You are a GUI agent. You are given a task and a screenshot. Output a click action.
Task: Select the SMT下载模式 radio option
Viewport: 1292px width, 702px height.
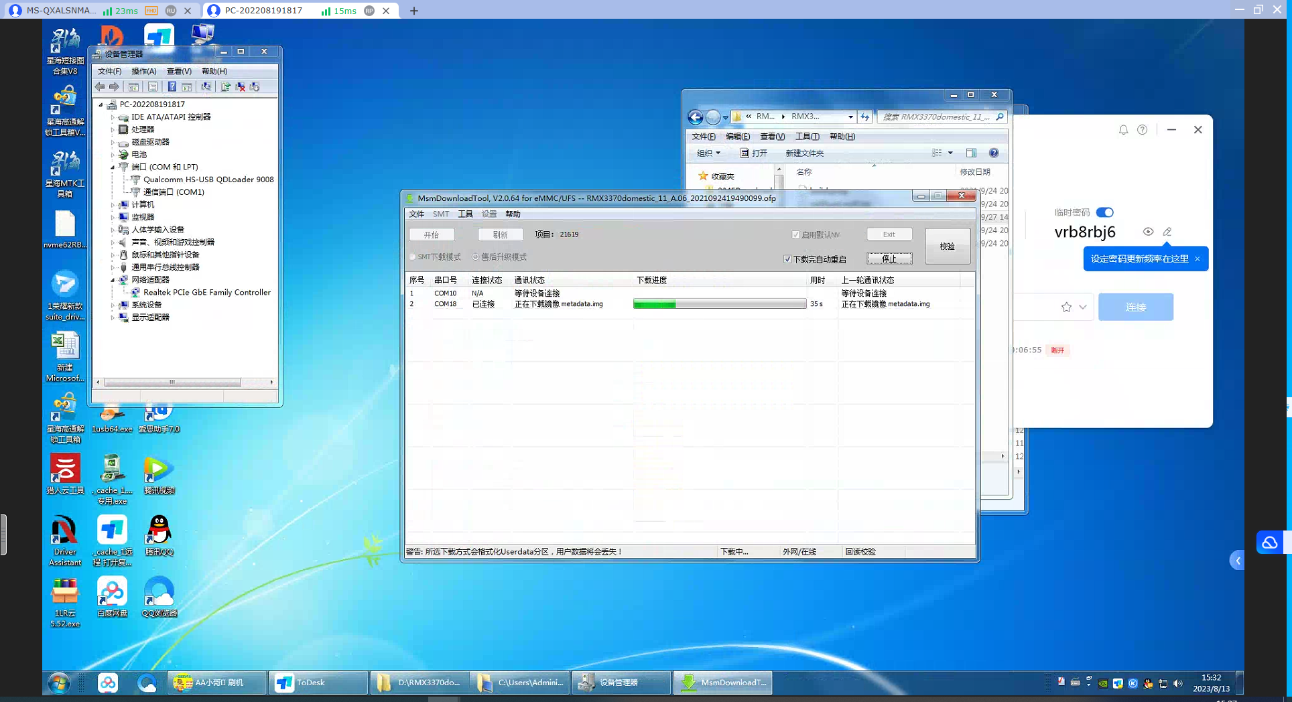413,257
